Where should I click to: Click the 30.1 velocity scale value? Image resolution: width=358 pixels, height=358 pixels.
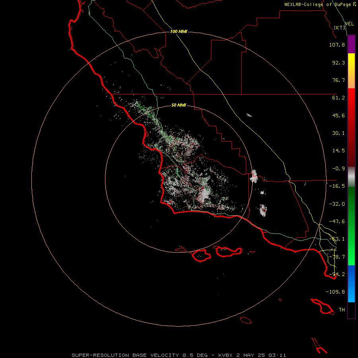coord(339,133)
